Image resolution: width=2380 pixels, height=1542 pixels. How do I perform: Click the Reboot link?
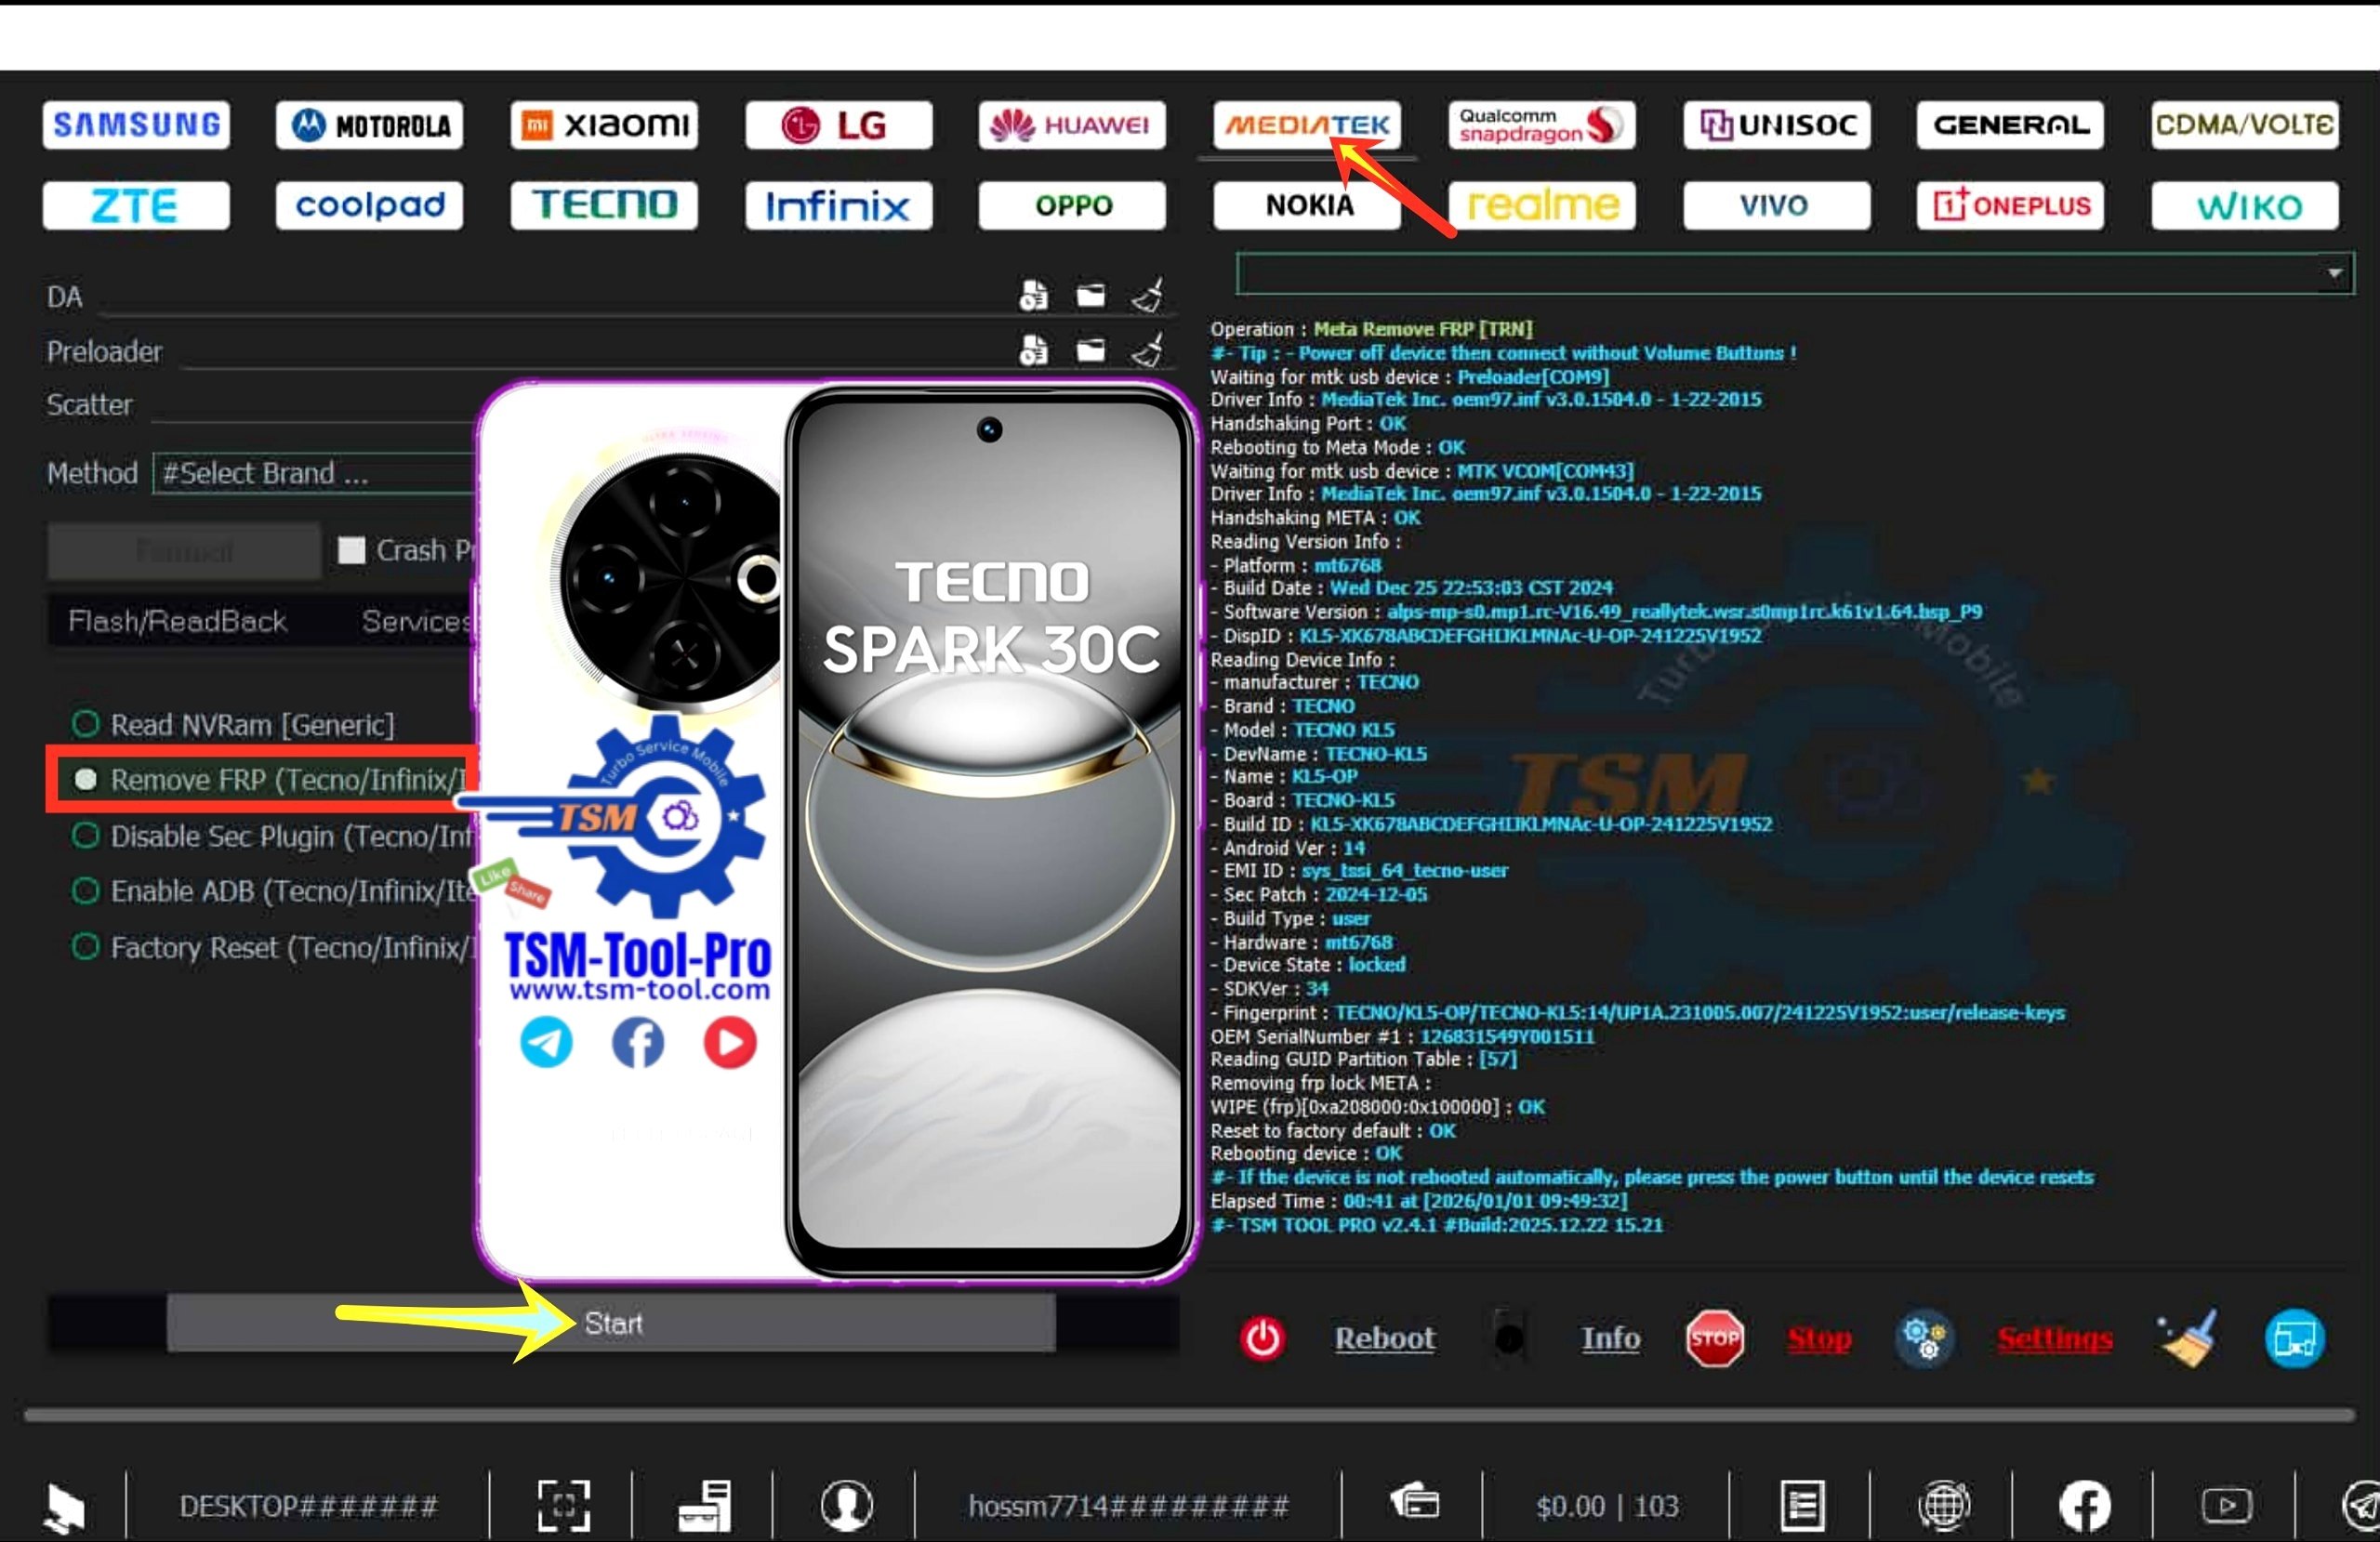pyautogui.click(x=1384, y=1338)
